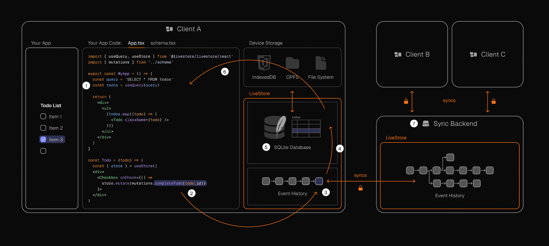Check the empty unlabeled todo checkbox

pos(43,151)
